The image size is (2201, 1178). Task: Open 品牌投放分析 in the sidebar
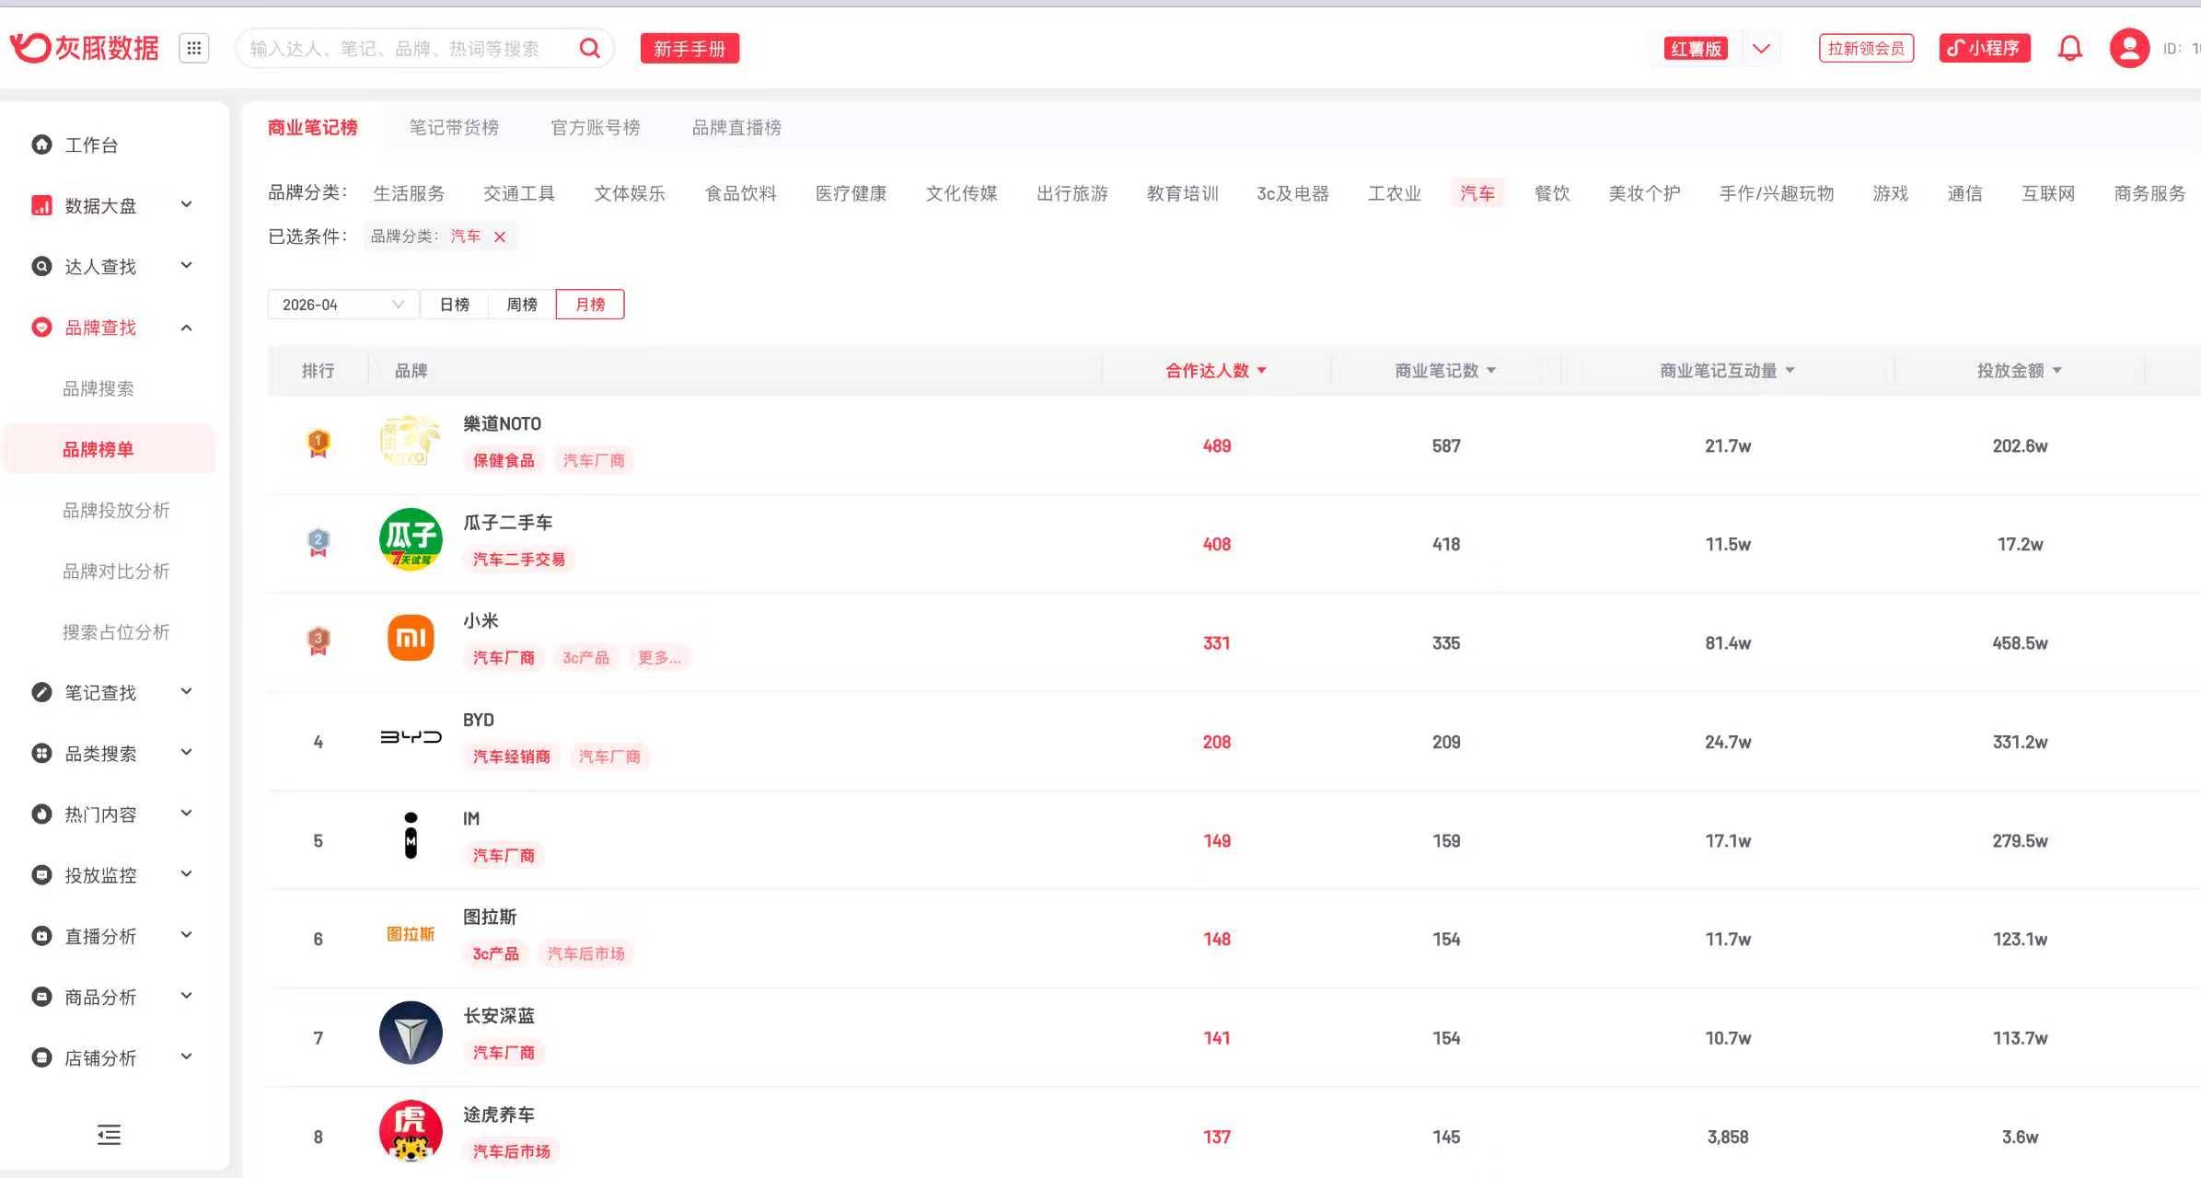(116, 510)
